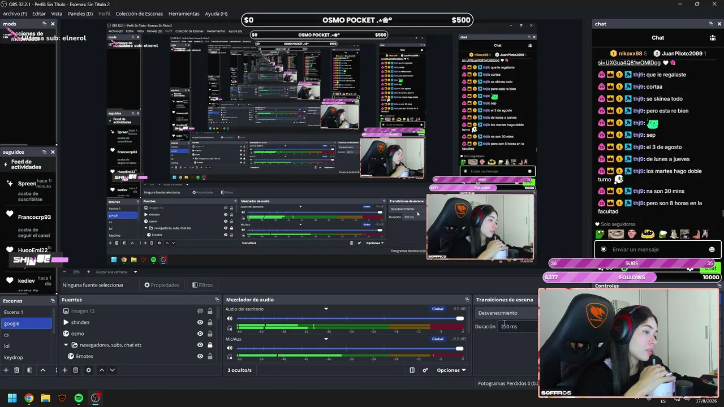This screenshot has width=724, height=407.
Task: Open Google Chrome from the taskbar
Action: (29, 398)
